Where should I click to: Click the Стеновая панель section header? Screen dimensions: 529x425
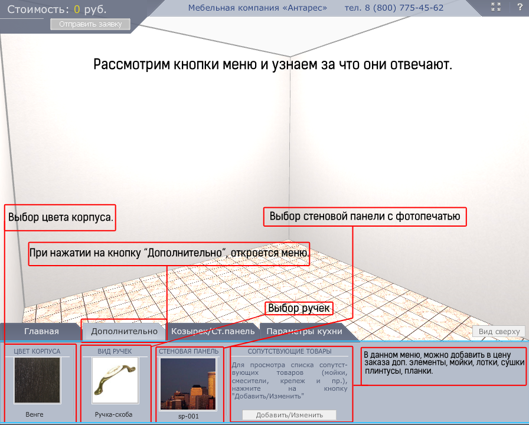(188, 351)
